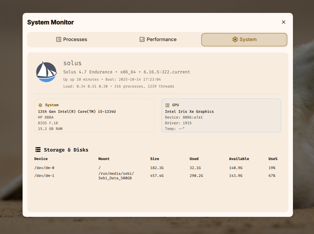Switch to the Processes tab
Image resolution: width=314 pixels, height=234 pixels.
72,39
